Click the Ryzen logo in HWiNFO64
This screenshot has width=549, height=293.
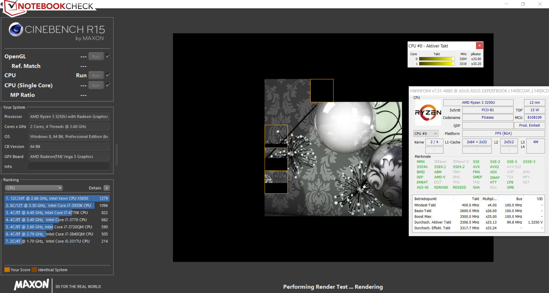click(x=428, y=113)
